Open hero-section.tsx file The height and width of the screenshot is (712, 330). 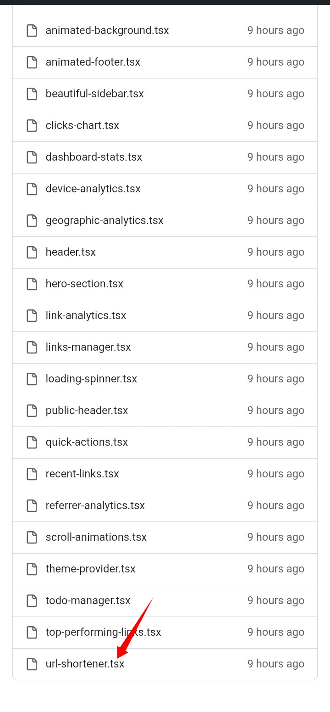(x=84, y=284)
